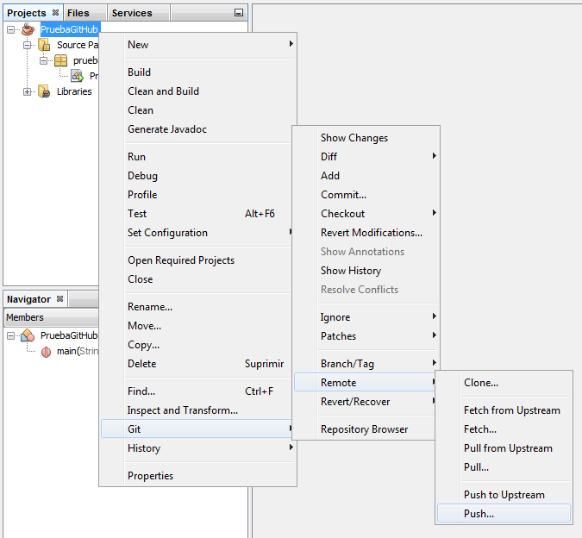Open the Members dropdown in Navigator
The width and height of the screenshot is (582, 538).
point(50,317)
